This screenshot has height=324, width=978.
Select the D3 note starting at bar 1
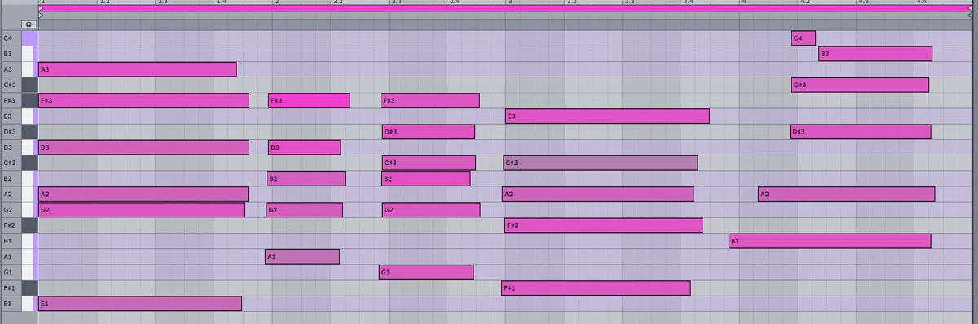[143, 147]
